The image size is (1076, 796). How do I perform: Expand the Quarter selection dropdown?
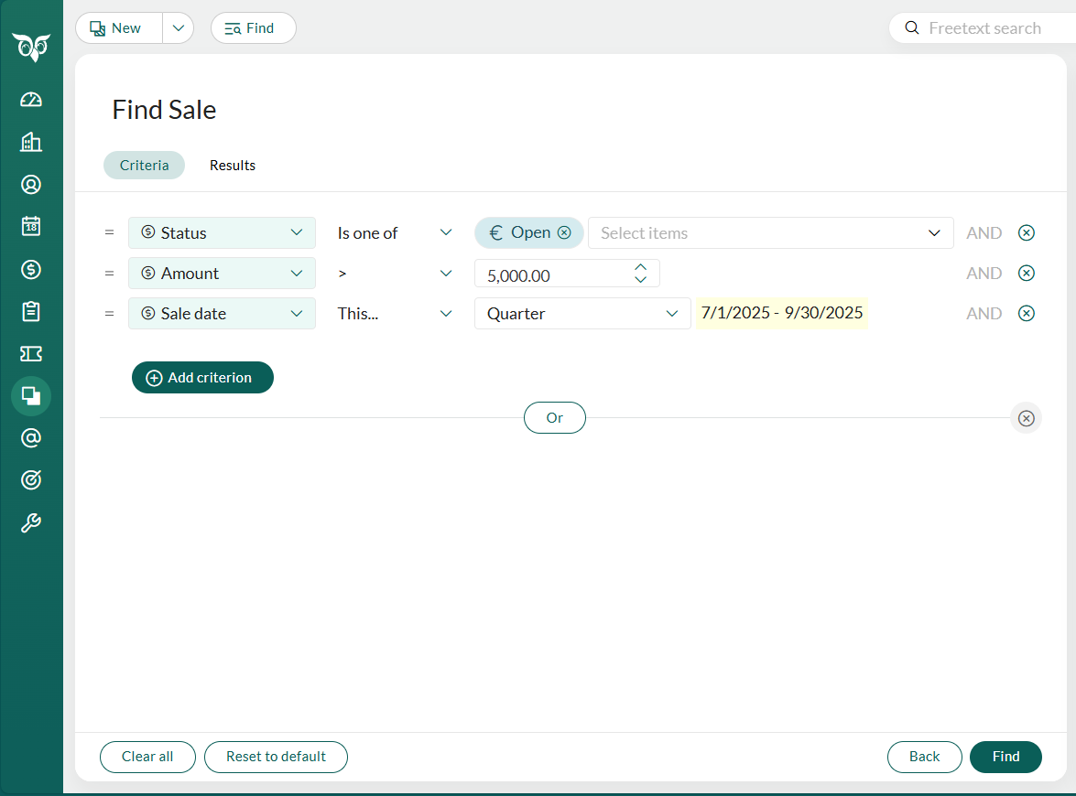(x=672, y=313)
